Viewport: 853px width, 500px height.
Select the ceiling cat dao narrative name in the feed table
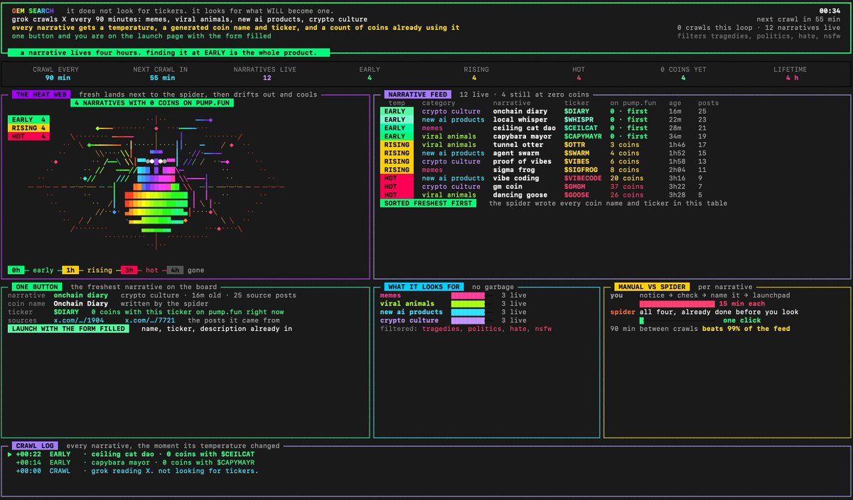pos(524,128)
